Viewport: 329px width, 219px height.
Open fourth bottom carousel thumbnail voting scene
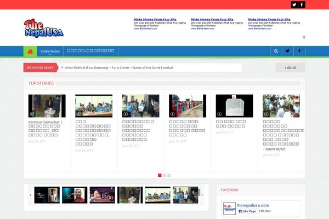pyautogui.click(x=130, y=195)
